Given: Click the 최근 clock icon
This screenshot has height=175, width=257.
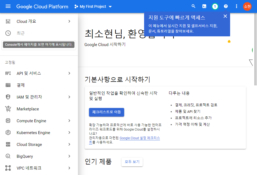Looking at the screenshot, I should click(x=8, y=33).
